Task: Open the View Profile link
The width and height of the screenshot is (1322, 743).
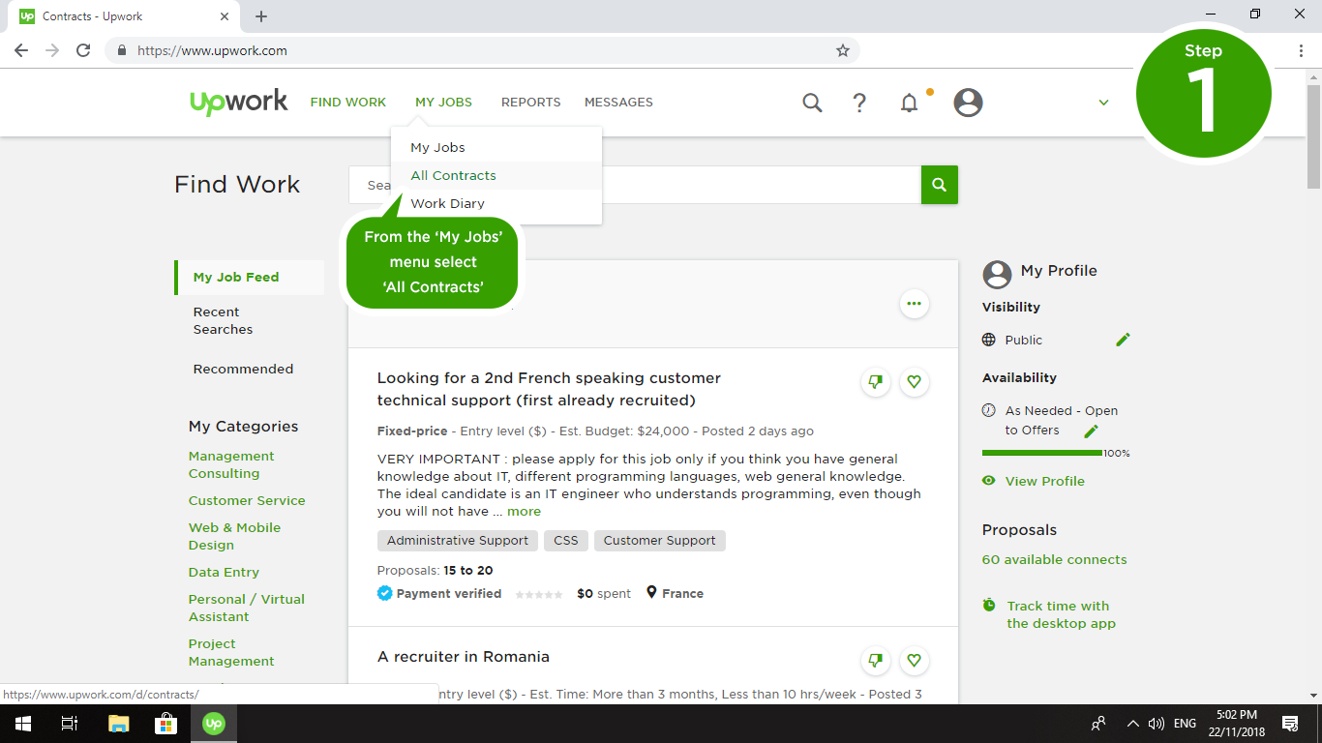Action: (1043, 481)
